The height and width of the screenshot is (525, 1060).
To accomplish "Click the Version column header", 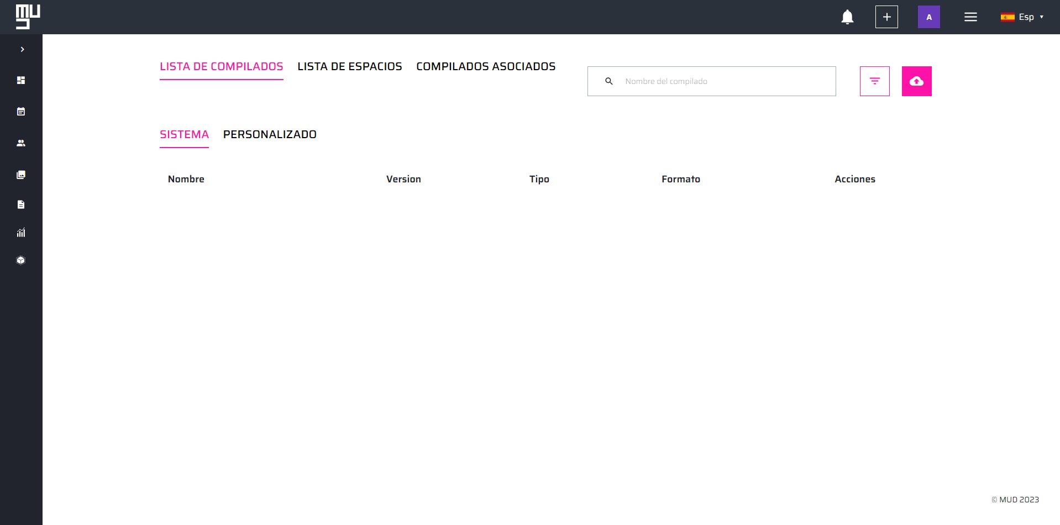I will 403,179.
